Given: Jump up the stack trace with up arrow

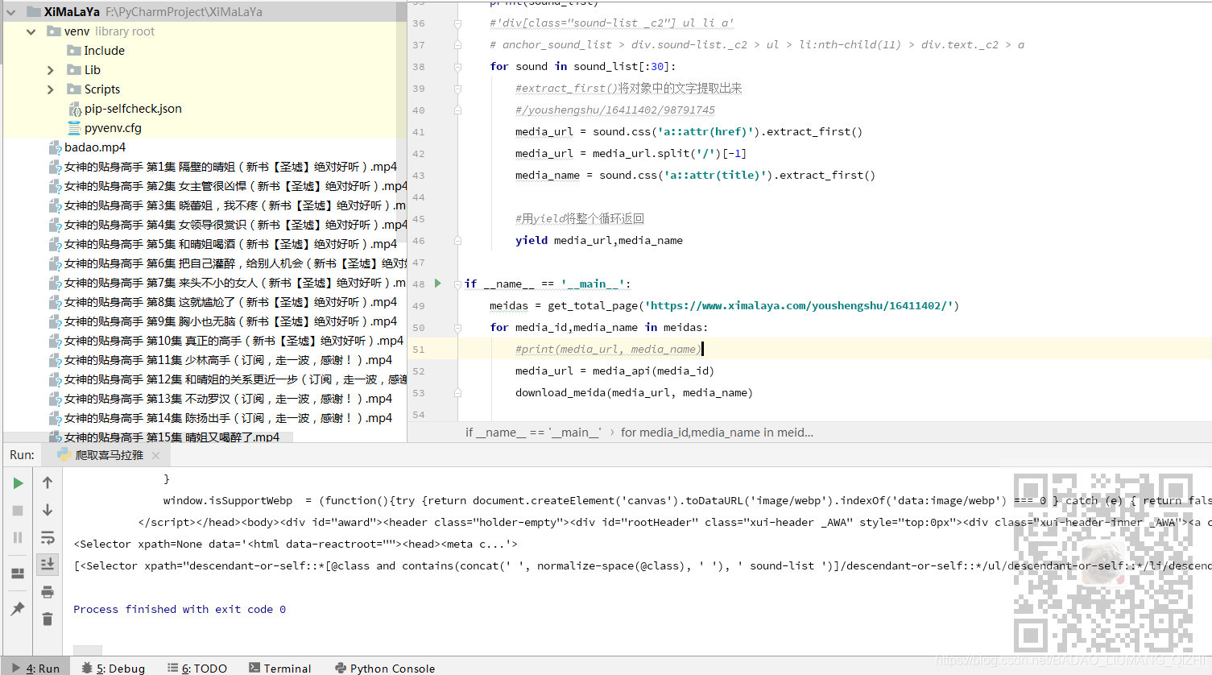Looking at the screenshot, I should (48, 482).
